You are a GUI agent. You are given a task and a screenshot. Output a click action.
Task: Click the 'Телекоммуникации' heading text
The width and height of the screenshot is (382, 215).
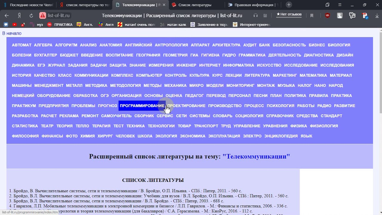coord(256,156)
